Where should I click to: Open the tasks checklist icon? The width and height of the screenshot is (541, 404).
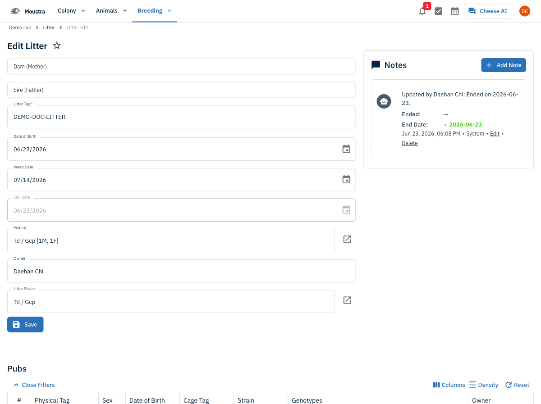click(x=438, y=11)
